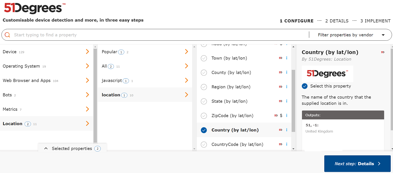The image size is (393, 173).
Task: Click the info icon beside County (by lat/lon)
Action: [287, 72]
